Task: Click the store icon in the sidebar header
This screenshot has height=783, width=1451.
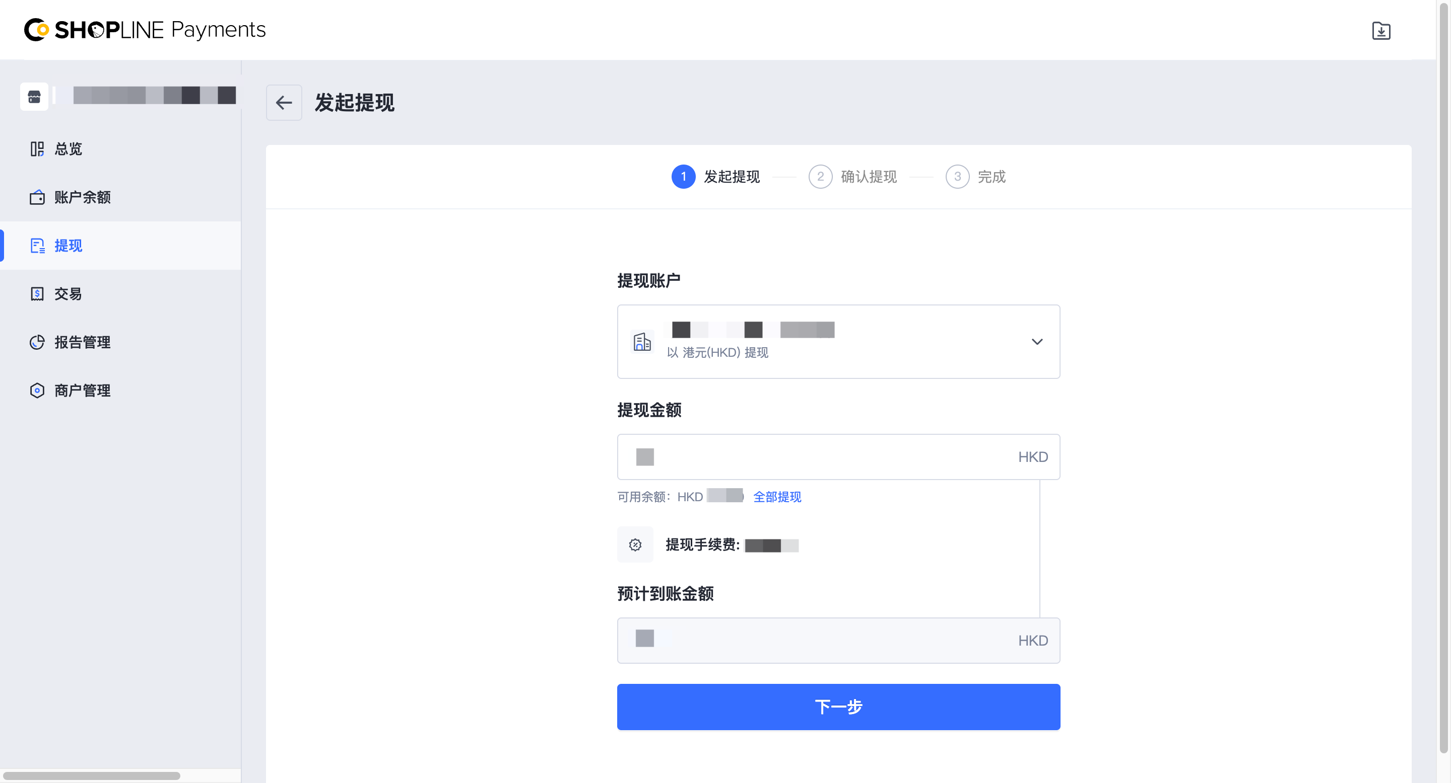Action: 34,96
